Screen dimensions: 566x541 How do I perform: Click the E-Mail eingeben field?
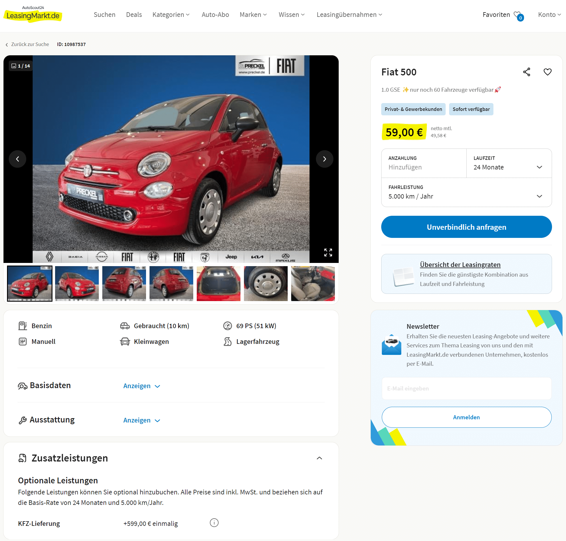pyautogui.click(x=466, y=388)
